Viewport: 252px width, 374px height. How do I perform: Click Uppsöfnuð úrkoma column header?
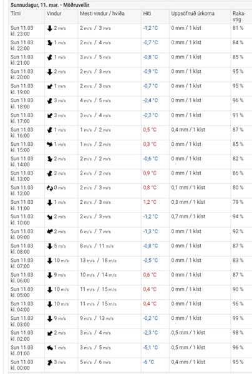[x=193, y=13]
